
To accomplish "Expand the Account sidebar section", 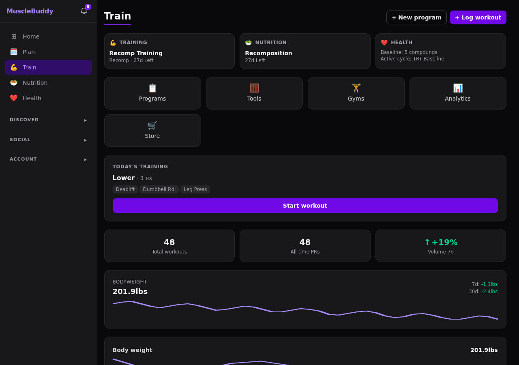I will click(48, 159).
